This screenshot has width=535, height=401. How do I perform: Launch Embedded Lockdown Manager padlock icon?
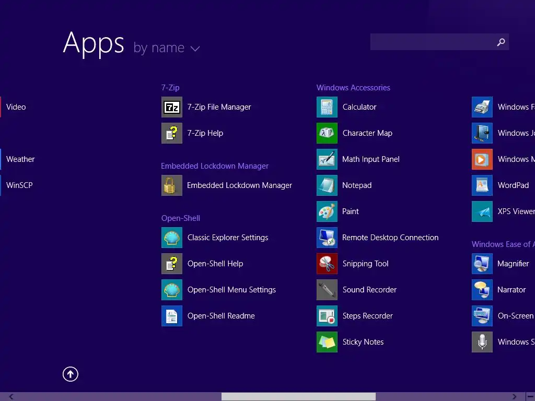171,185
